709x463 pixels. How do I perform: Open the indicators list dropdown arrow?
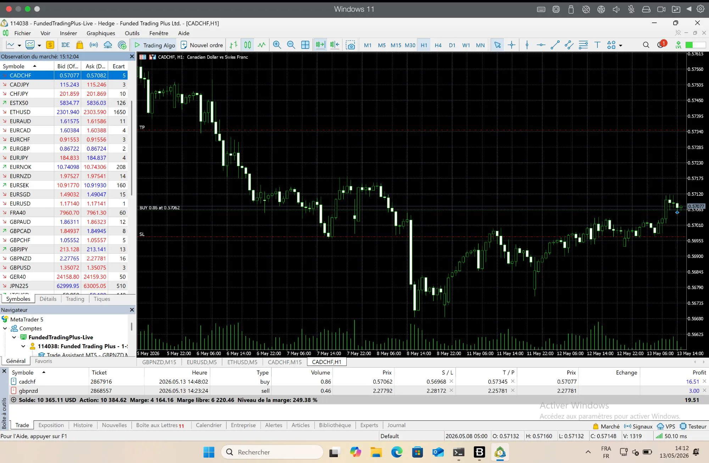click(39, 45)
